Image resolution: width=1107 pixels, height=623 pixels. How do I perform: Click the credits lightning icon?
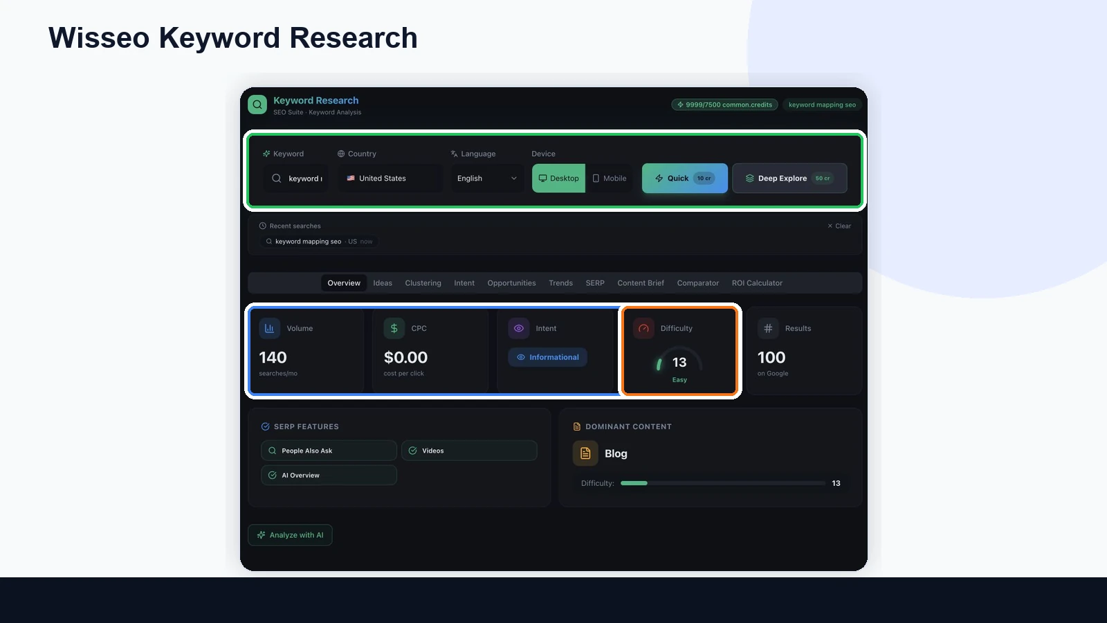click(681, 105)
